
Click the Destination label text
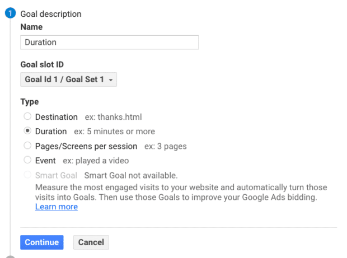[x=56, y=117]
